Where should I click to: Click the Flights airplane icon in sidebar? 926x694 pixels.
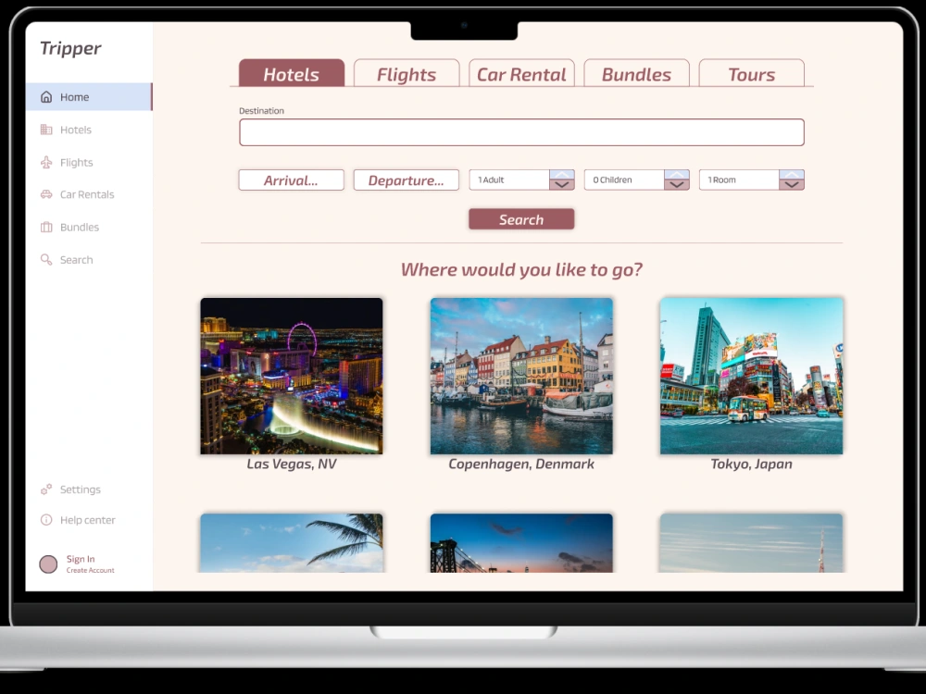pos(46,162)
